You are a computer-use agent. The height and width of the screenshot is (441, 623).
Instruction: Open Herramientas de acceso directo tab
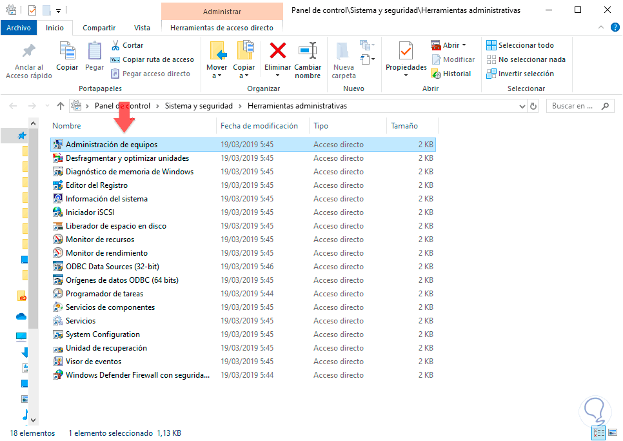coord(222,28)
